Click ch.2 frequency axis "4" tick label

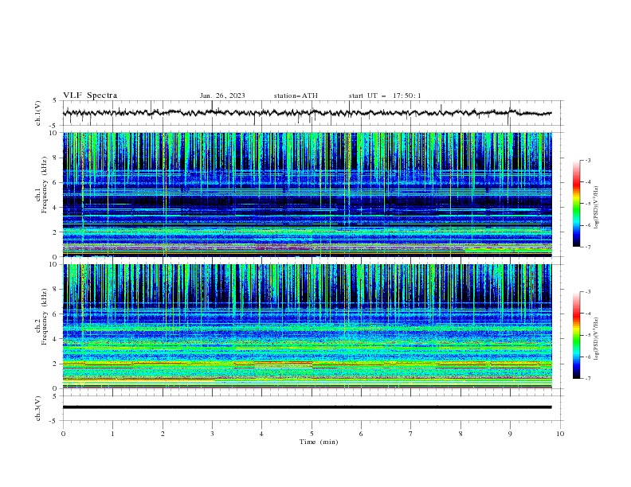point(56,339)
